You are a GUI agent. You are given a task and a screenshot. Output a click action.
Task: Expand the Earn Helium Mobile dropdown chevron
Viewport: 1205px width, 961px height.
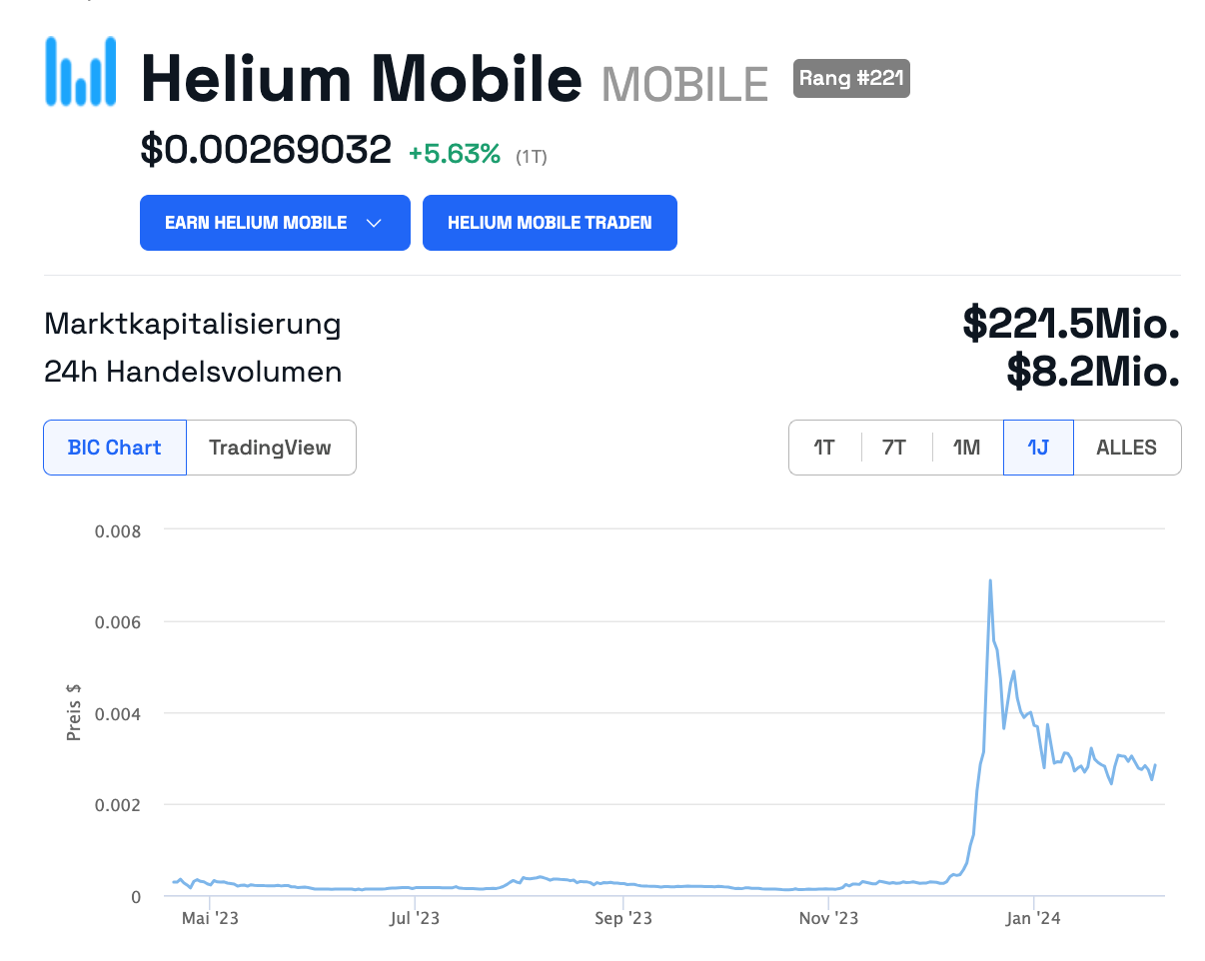pyautogui.click(x=375, y=223)
